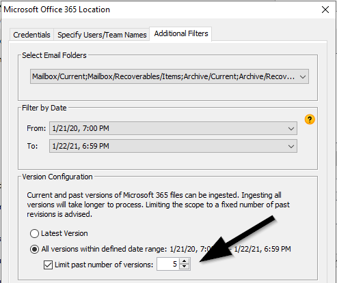Open the Specify Users/Team Names tab
This screenshot has height=283, width=337.
tap(102, 35)
